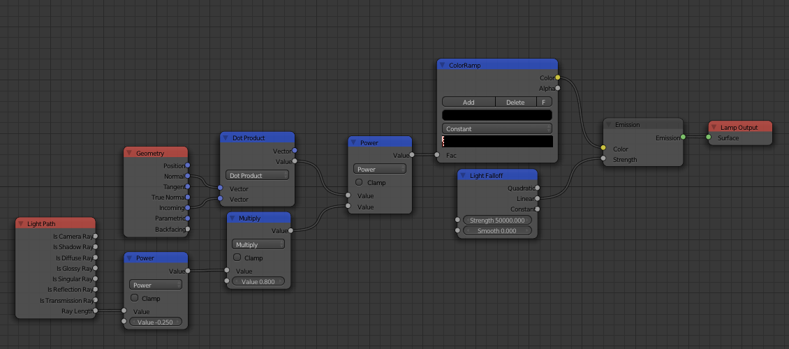Click the Ray Length output socket
Viewport: 789px width, 349px height.
click(x=95, y=311)
